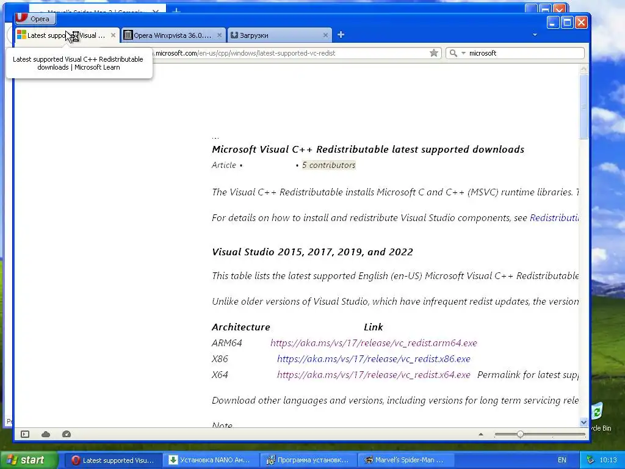Download vc_redist.arm64.exe link

374,343
